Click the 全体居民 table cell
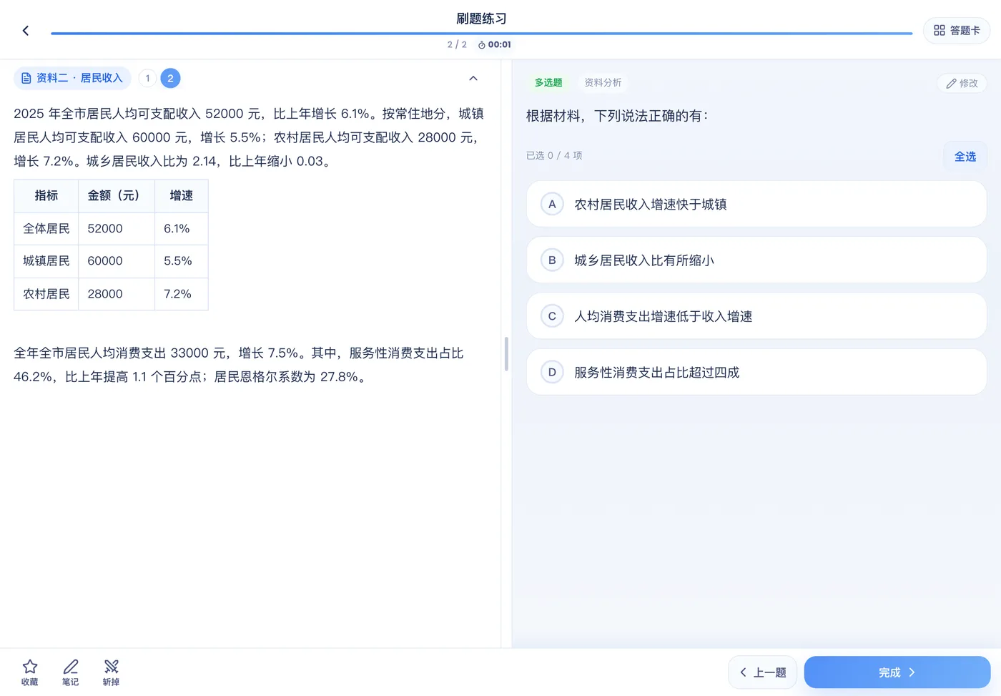This screenshot has height=696, width=1001. [46, 229]
